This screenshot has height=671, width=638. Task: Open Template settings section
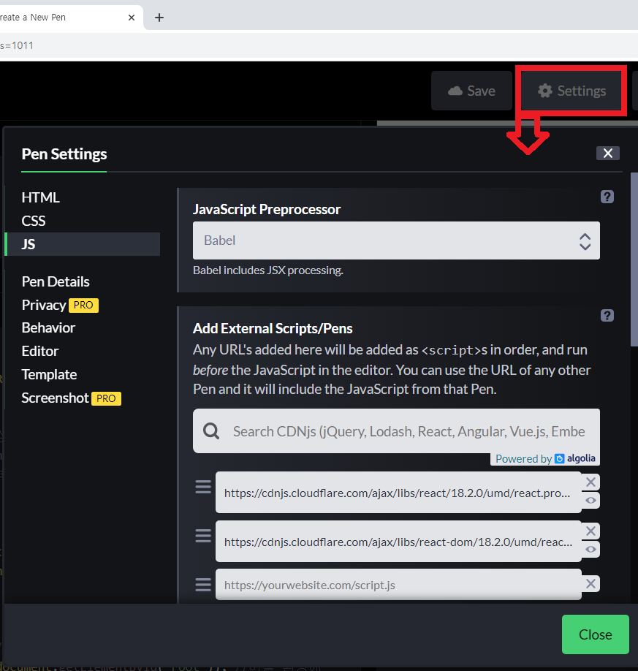click(x=49, y=374)
